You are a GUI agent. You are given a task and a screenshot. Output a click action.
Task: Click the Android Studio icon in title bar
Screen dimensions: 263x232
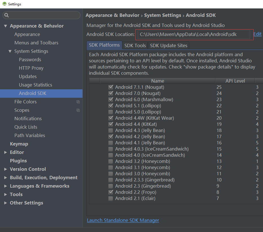(4, 4)
